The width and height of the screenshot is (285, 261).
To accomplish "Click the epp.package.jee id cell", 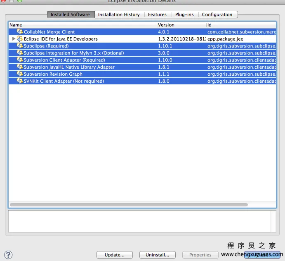I will coord(225,39).
